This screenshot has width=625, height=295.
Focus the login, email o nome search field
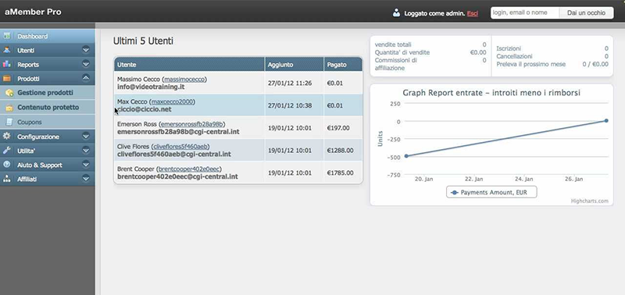[x=525, y=12]
